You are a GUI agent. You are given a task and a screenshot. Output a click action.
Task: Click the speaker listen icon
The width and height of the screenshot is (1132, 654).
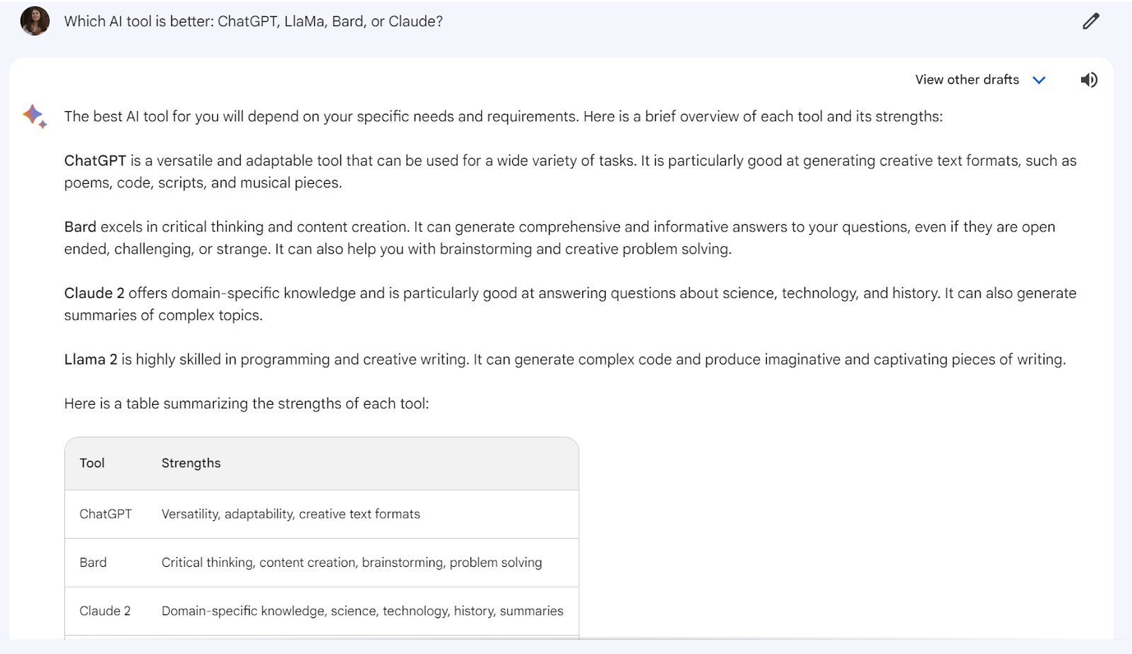[x=1089, y=80]
